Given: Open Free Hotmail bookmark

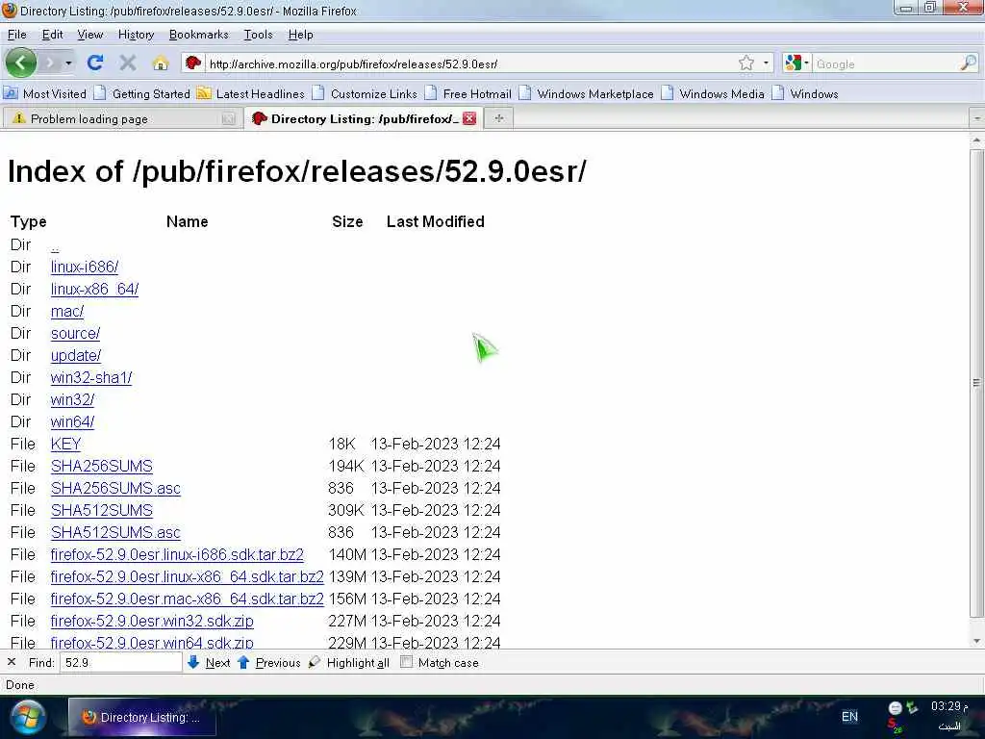Looking at the screenshot, I should [468, 93].
